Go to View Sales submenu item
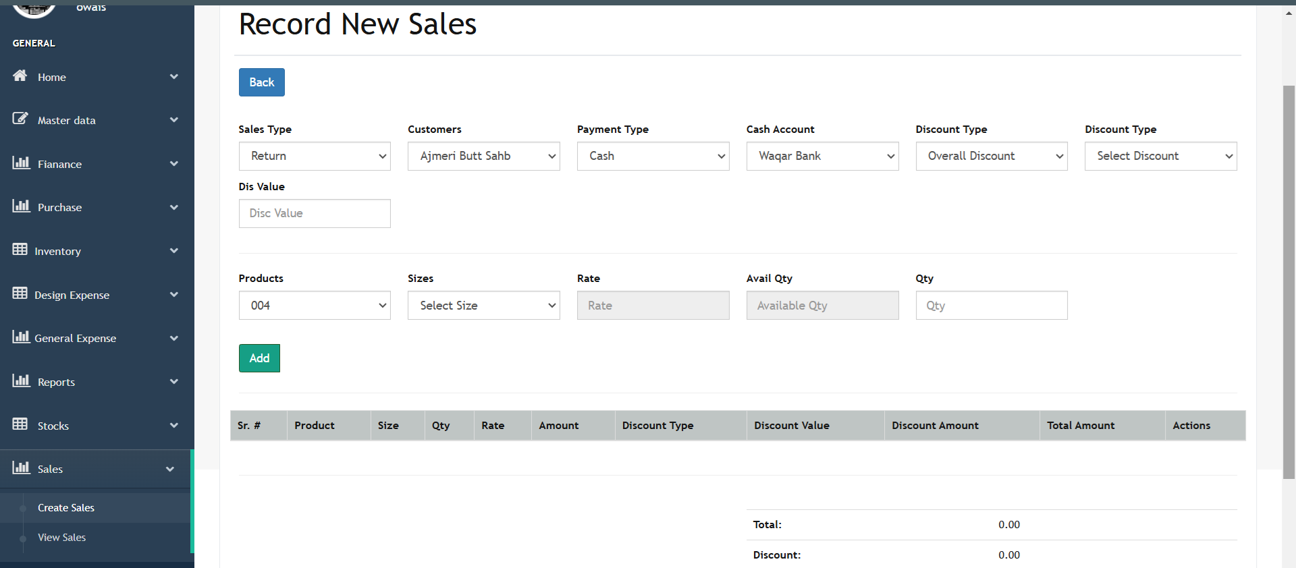 [x=62, y=538]
